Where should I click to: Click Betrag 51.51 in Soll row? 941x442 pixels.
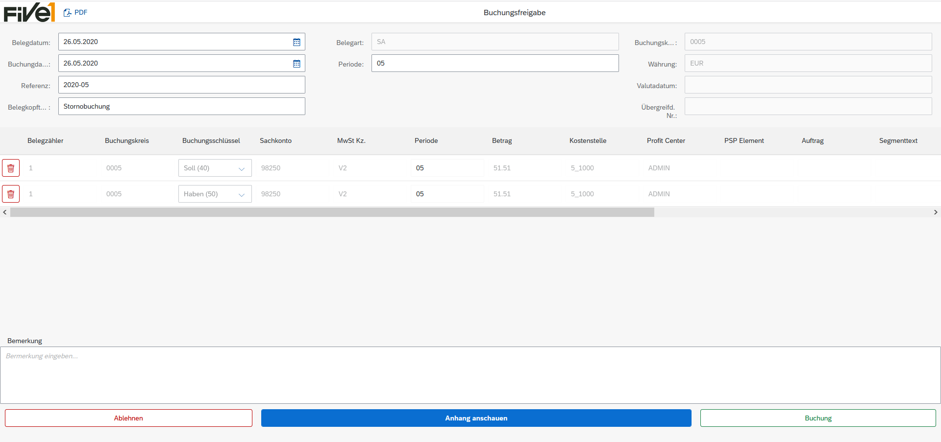[x=502, y=168]
